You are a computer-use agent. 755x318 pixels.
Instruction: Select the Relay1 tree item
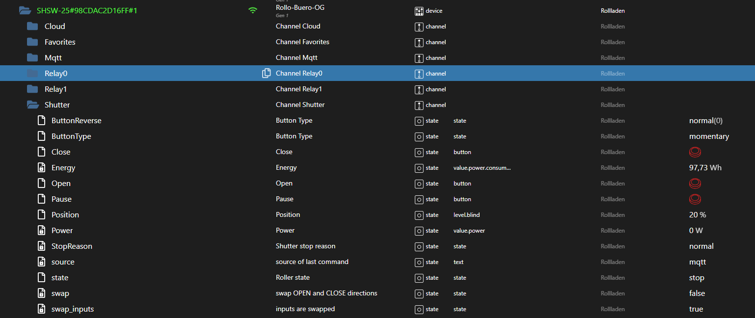55,89
